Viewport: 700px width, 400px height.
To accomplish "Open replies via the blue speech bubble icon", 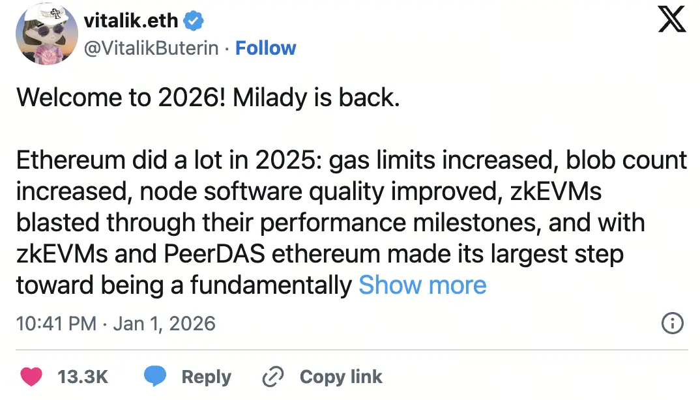I will point(155,377).
